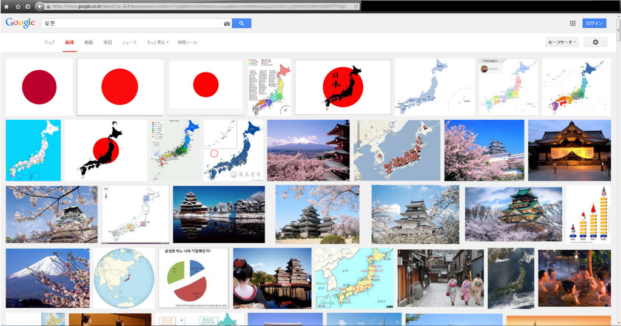Open the yellow Japan map thumbnail
Screen dimensions: 621x326
point(354,278)
